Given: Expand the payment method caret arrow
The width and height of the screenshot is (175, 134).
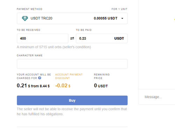Looking at the screenshot, I should pos(122,18).
